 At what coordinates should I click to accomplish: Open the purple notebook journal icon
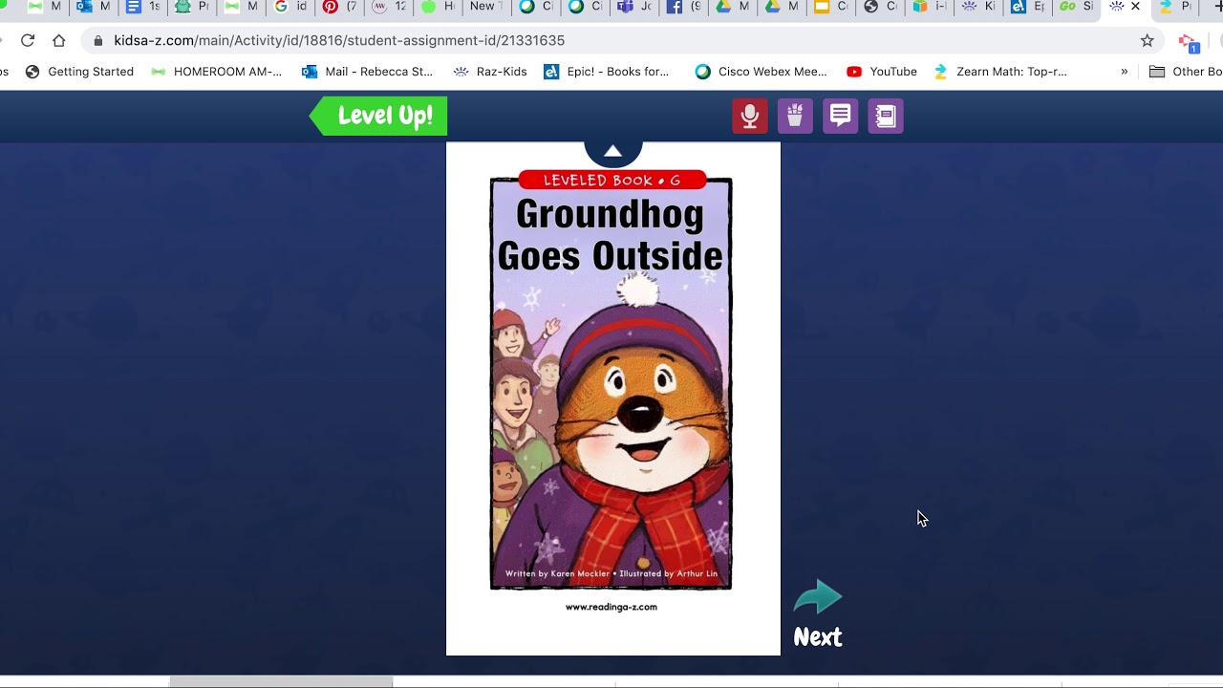[886, 117]
